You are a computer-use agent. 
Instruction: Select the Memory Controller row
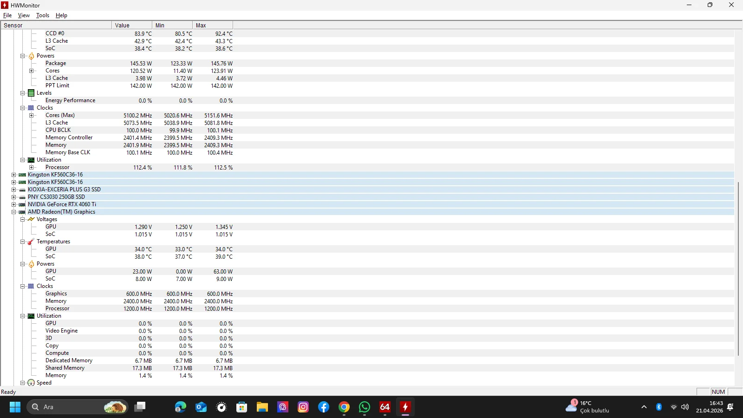(x=367, y=137)
